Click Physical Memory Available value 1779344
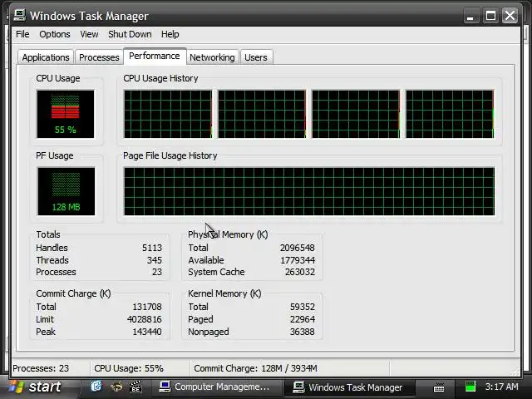 298,260
